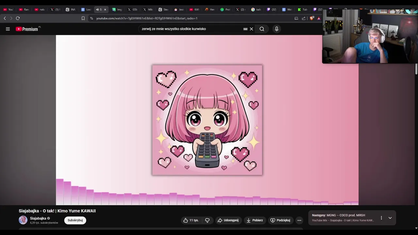The image size is (418, 235).
Task: Dislike the video
Action: click(x=207, y=220)
